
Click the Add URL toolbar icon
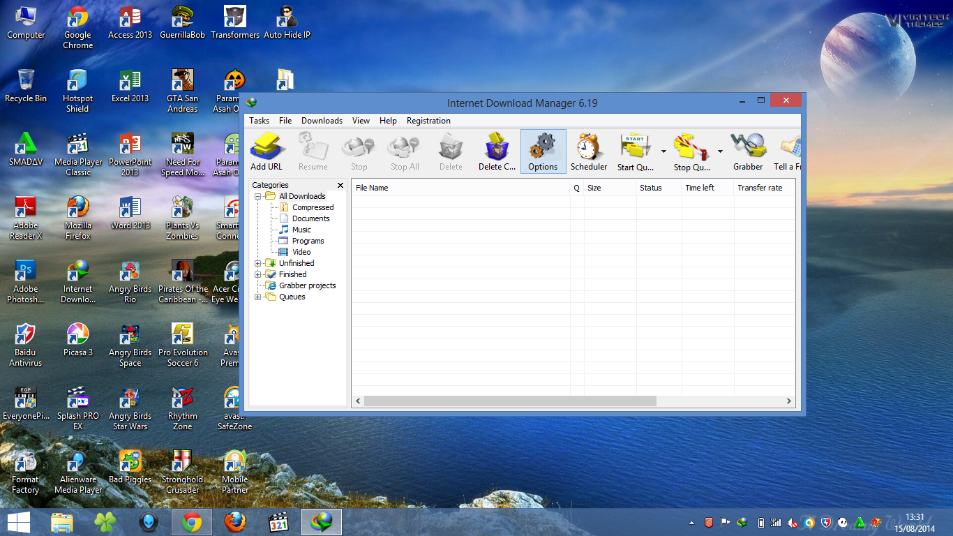(267, 151)
